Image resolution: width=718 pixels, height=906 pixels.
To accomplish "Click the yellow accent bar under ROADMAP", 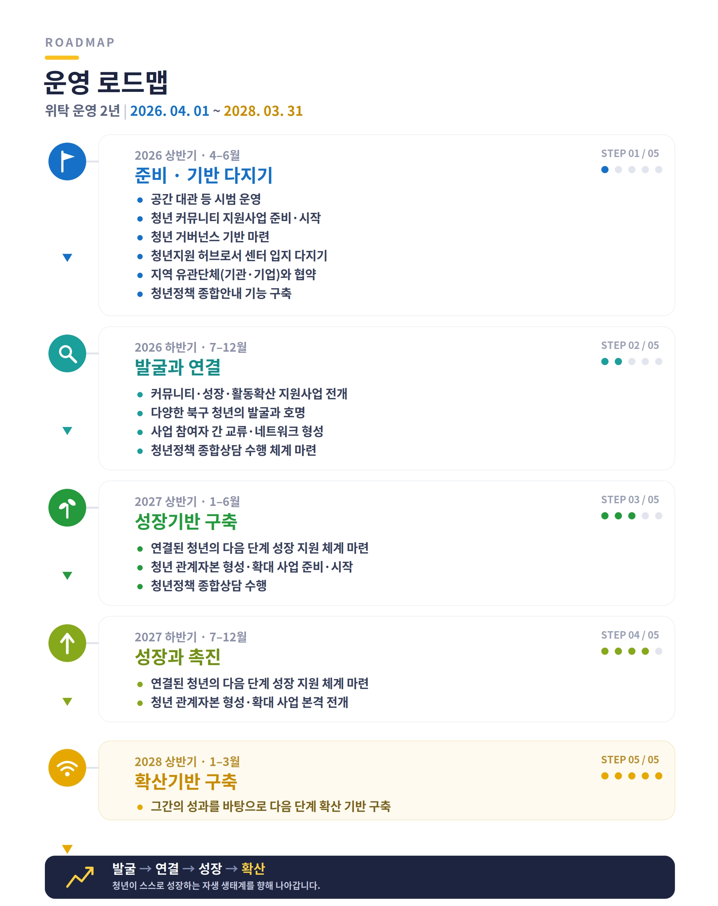I will (x=62, y=57).
